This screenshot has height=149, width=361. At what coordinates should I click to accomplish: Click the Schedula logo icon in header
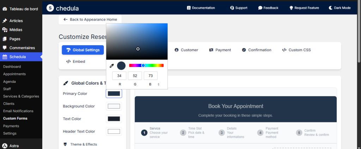pos(50,8)
